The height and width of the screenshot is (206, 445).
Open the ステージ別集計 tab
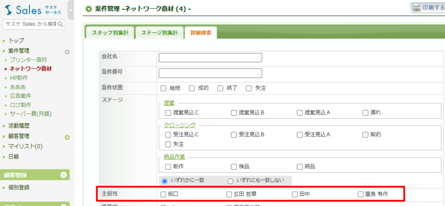click(159, 33)
